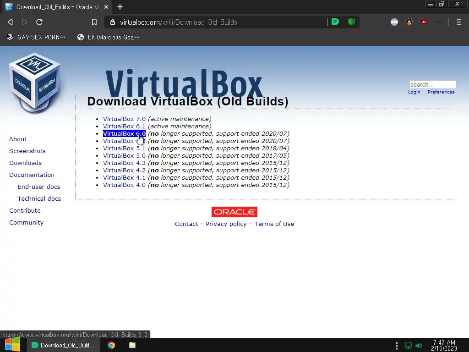Open the browser hamburger menu
This screenshot has height=352, width=469.
458,22
